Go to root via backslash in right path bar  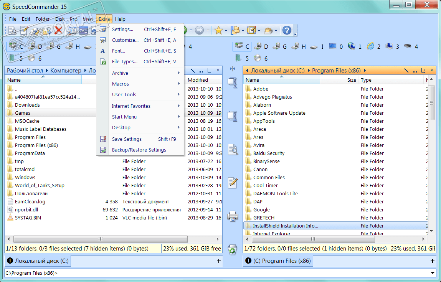tap(406, 71)
